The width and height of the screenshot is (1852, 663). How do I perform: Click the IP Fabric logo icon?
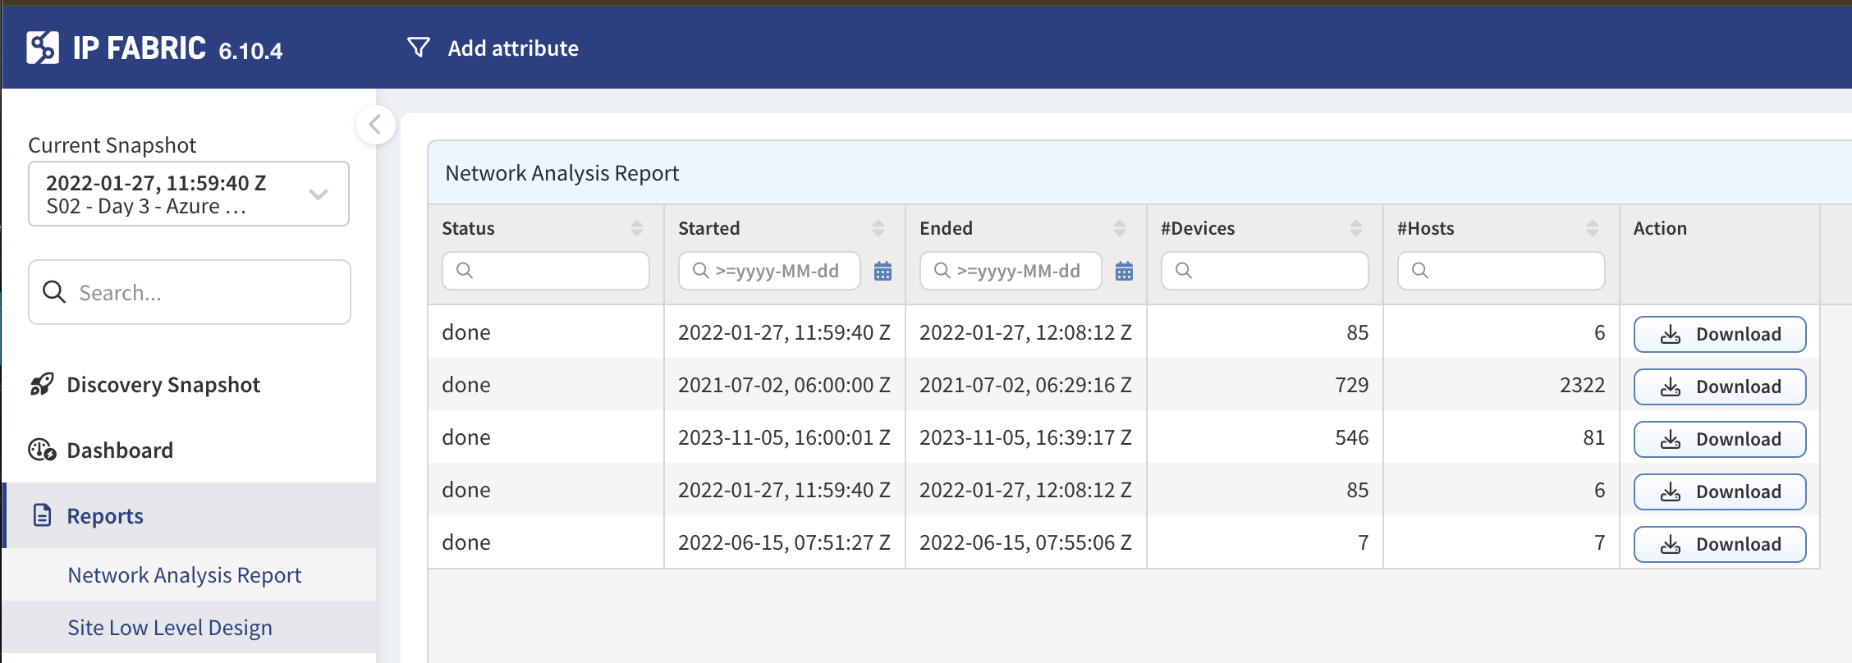coord(43,48)
